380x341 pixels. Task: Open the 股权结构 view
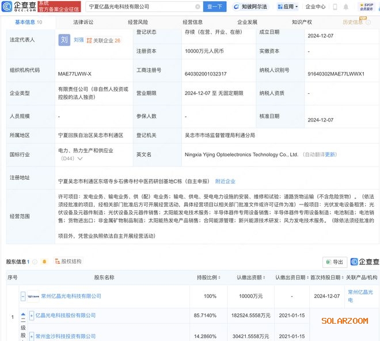click(68, 262)
